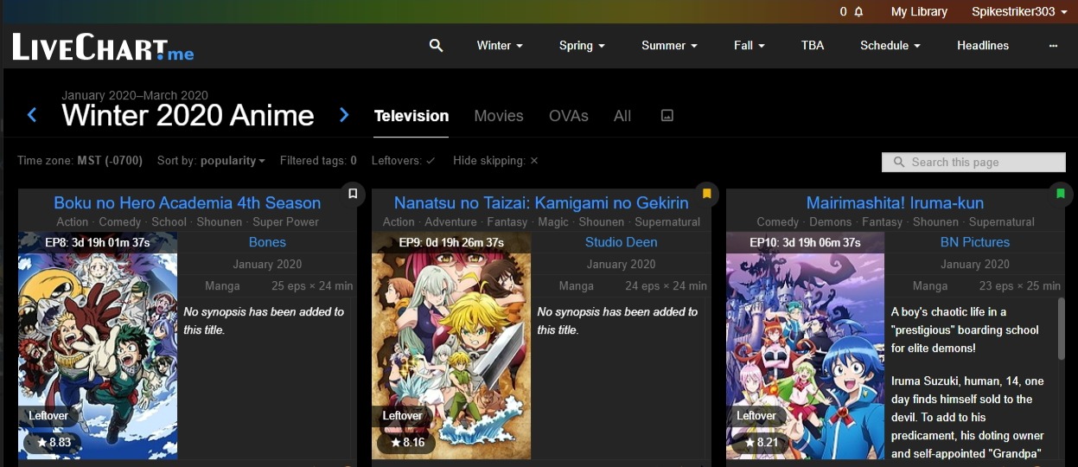Image resolution: width=1078 pixels, height=467 pixels.
Task: Open the Spikestriker303 account dropdown
Action: 1018,12
